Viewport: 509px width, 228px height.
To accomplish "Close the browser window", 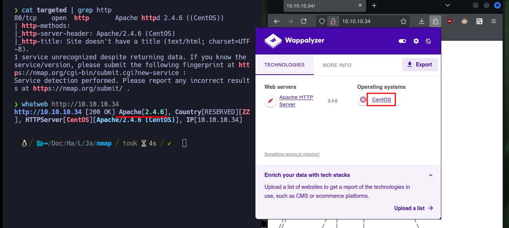I will (x=497, y=5).
